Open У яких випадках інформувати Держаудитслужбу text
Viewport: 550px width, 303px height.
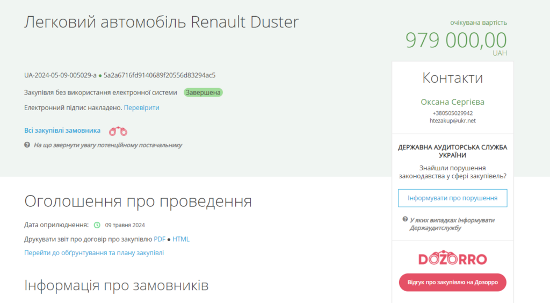click(452, 224)
